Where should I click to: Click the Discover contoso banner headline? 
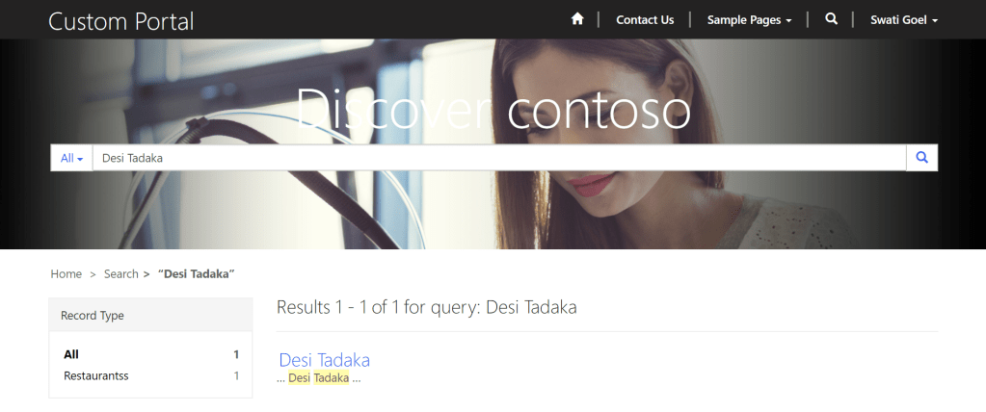pos(493,109)
